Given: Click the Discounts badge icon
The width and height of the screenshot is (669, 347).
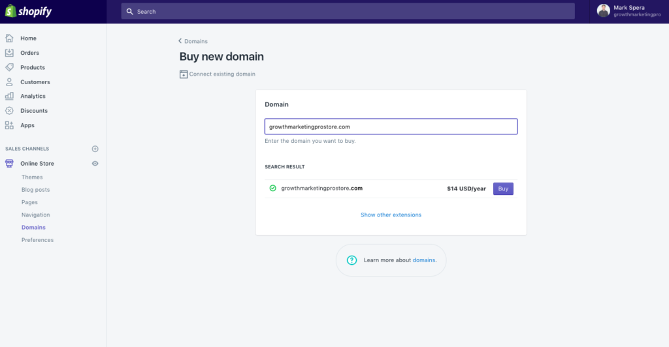Looking at the screenshot, I should point(9,111).
